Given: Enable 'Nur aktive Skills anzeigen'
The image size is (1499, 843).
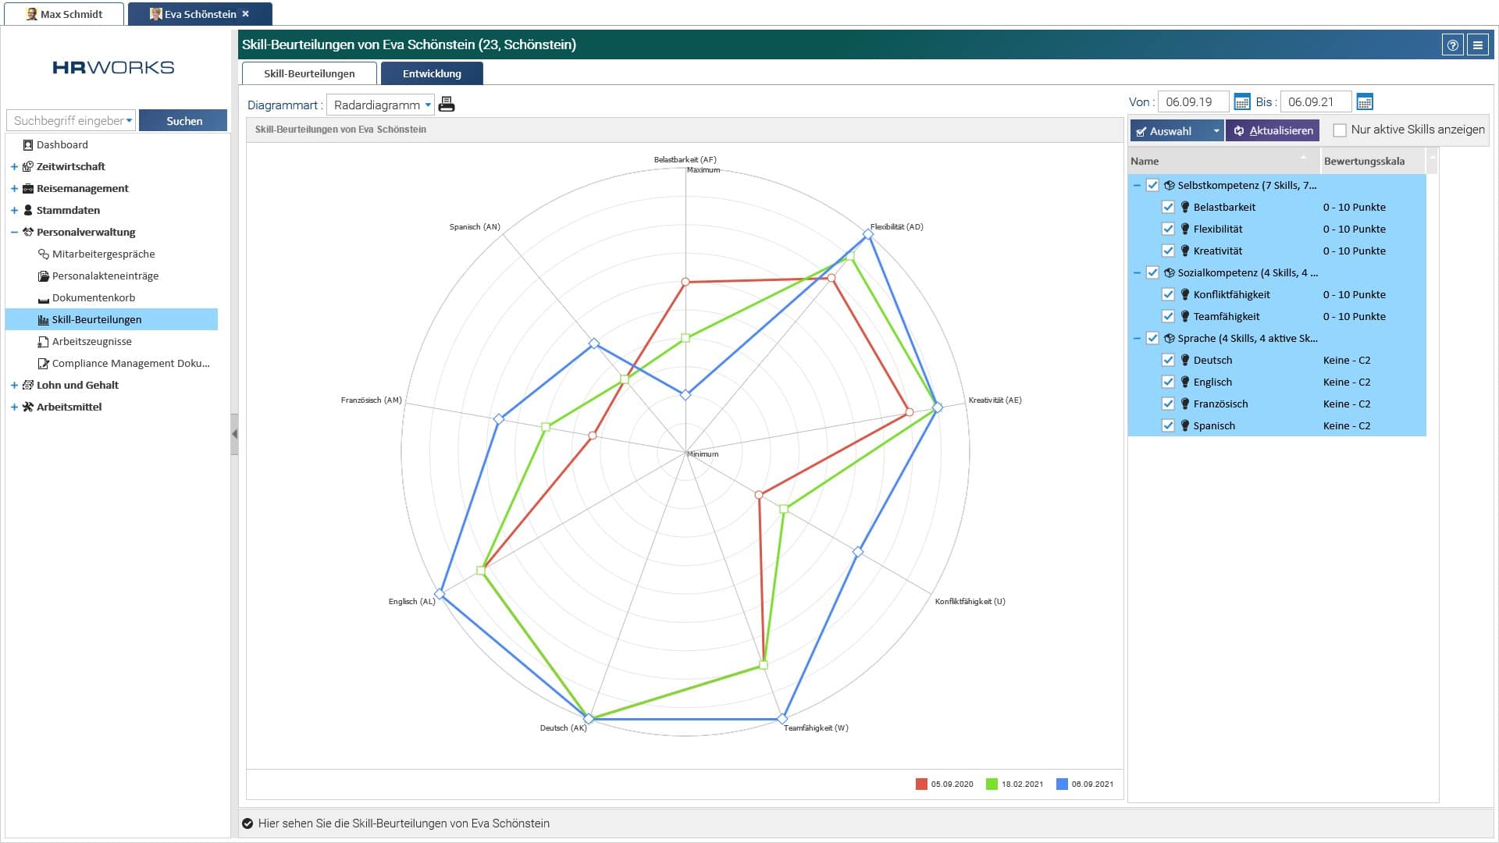Looking at the screenshot, I should pyautogui.click(x=1340, y=130).
